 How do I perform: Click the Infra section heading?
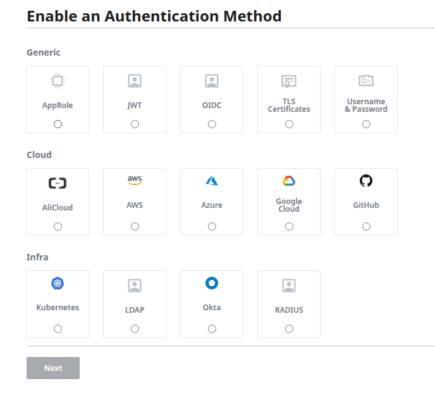pos(37,257)
